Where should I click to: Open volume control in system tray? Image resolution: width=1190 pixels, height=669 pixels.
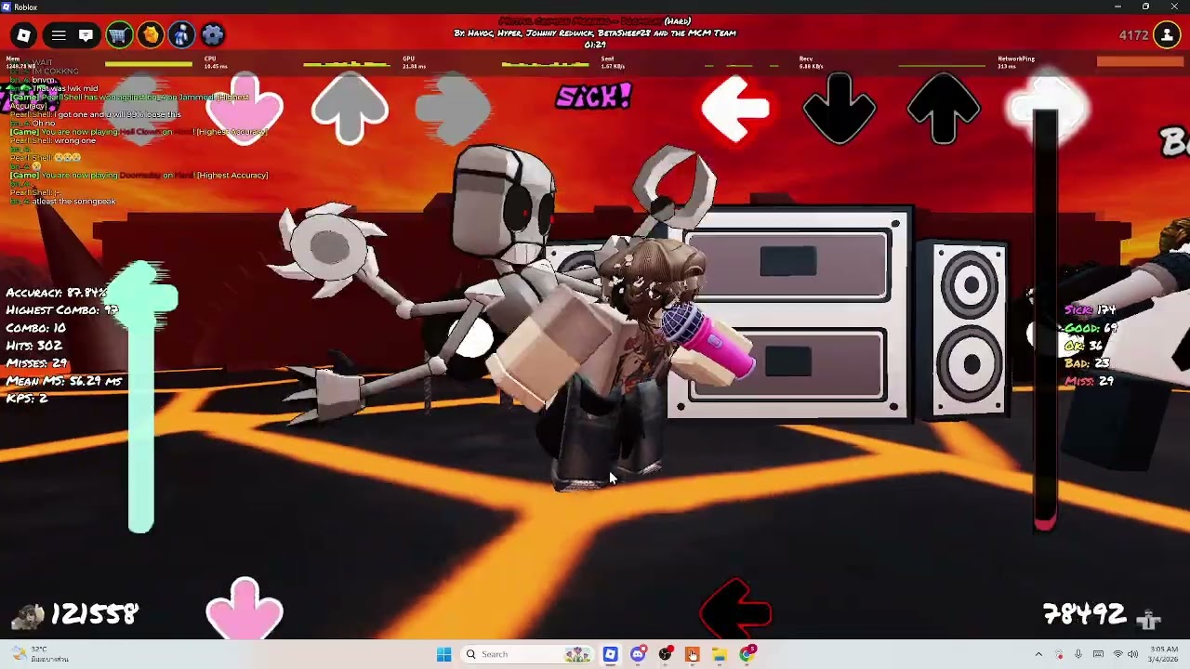click(x=1133, y=654)
